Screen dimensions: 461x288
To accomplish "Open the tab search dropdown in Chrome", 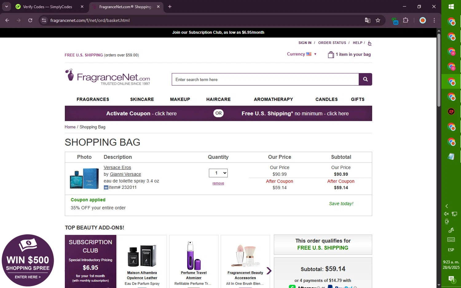I will click(x=6, y=6).
